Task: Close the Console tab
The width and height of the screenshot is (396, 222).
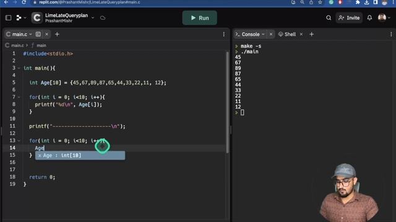Action: tap(271, 35)
